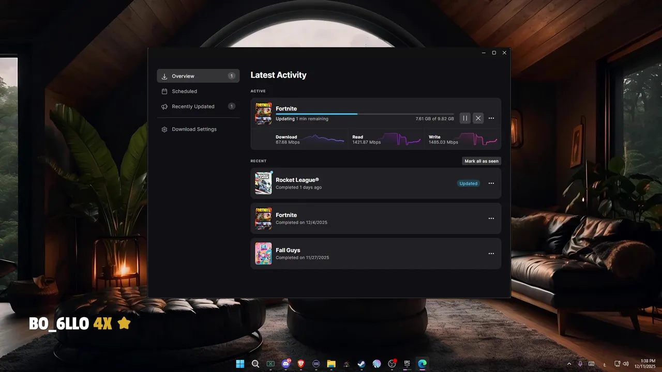The width and height of the screenshot is (662, 372).
Task: Click "1421.87 Mbps" read speed value
Action: (x=366, y=142)
